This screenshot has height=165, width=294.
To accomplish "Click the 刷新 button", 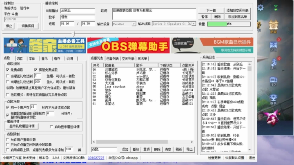I will pyautogui.click(x=179, y=149).
